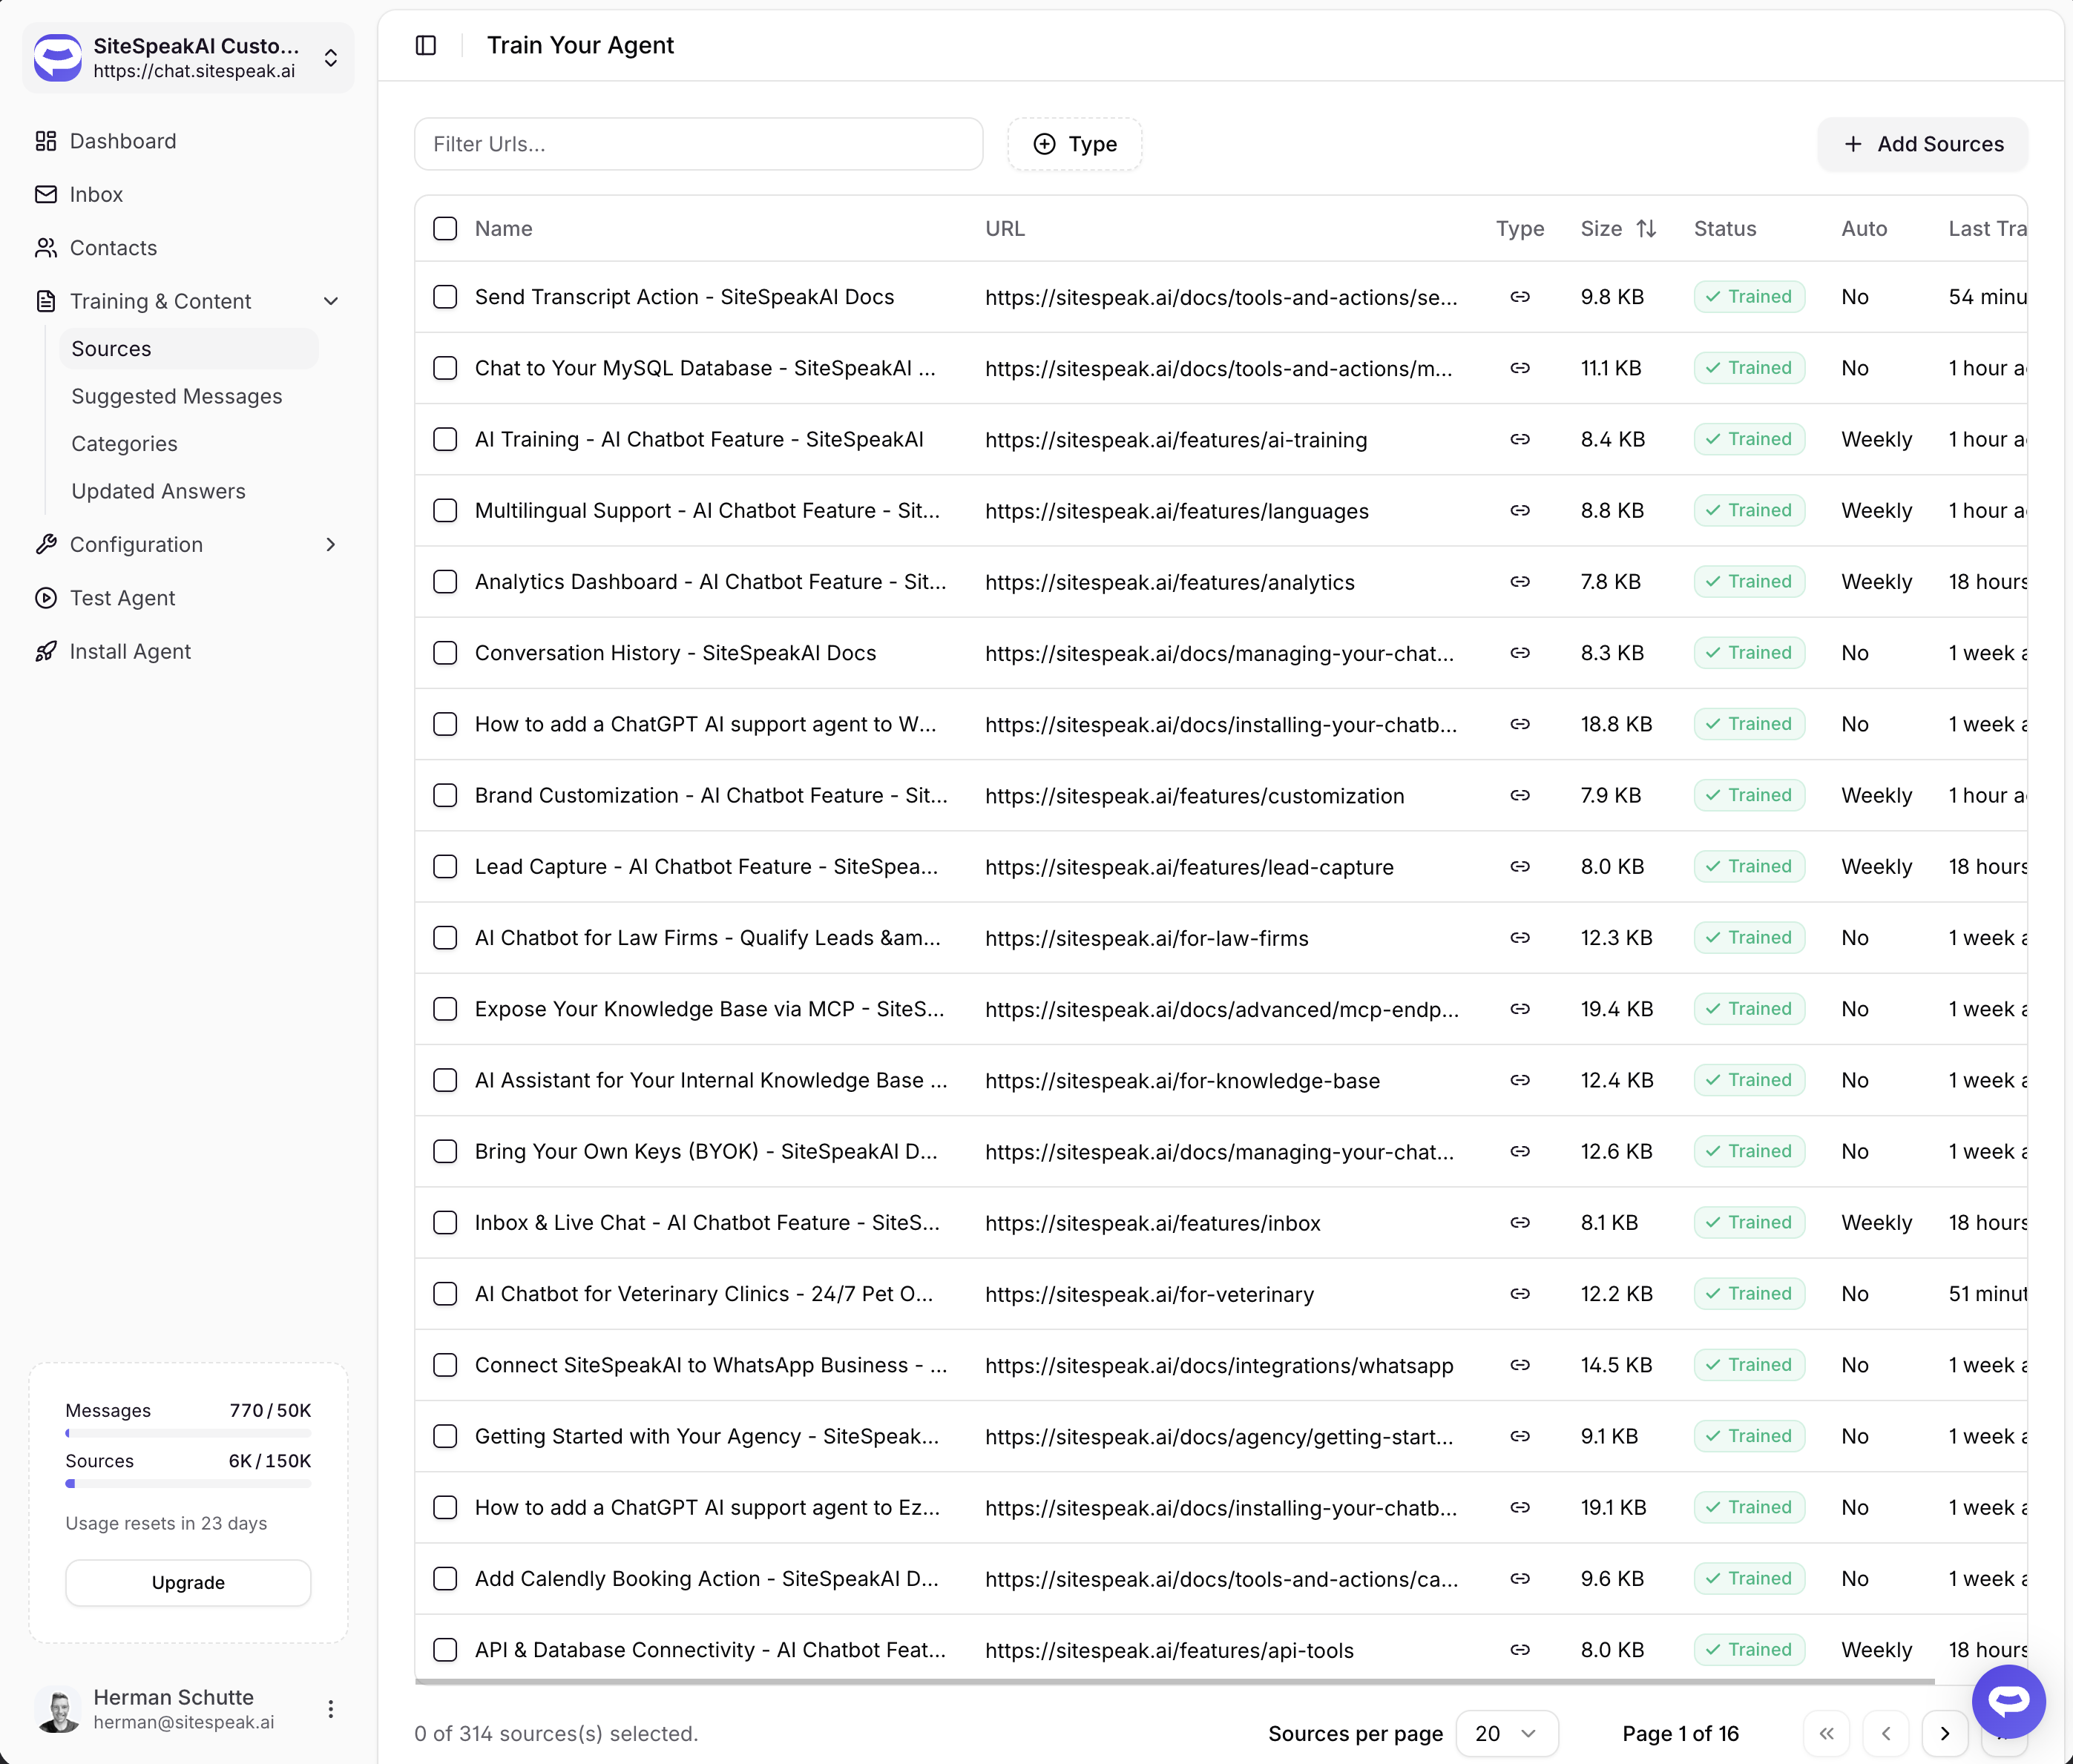Image resolution: width=2073 pixels, height=1764 pixels.
Task: Click the Test Agent play icon
Action: (x=46, y=598)
